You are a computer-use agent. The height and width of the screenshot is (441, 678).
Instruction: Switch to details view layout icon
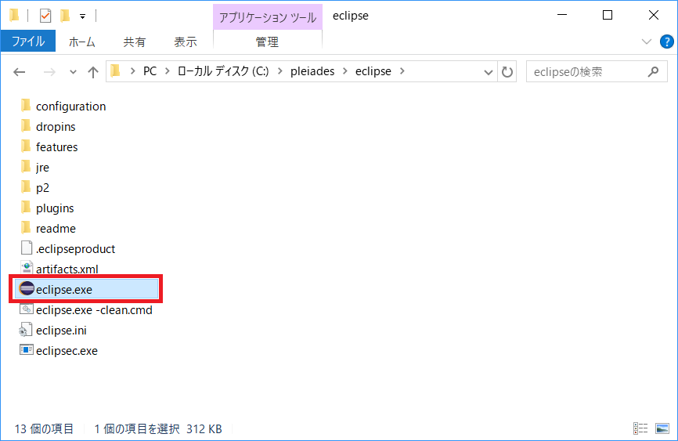click(x=640, y=428)
